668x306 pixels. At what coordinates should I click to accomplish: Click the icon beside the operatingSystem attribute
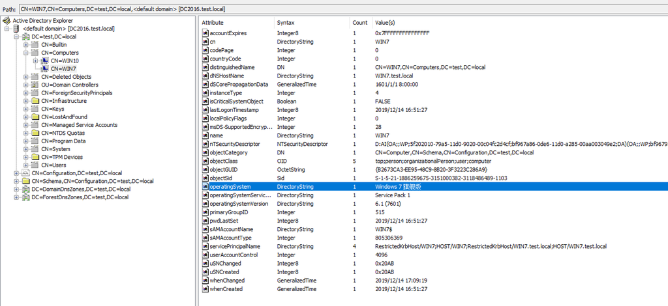coord(205,186)
